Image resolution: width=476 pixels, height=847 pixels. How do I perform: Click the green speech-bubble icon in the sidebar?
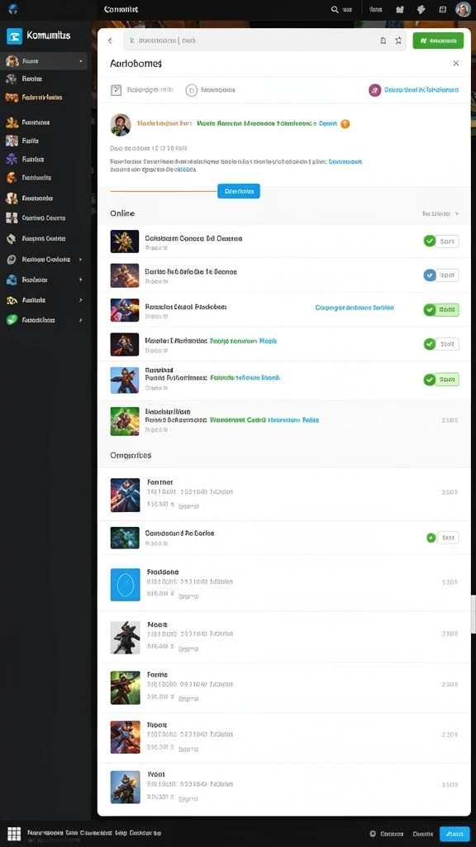12,320
